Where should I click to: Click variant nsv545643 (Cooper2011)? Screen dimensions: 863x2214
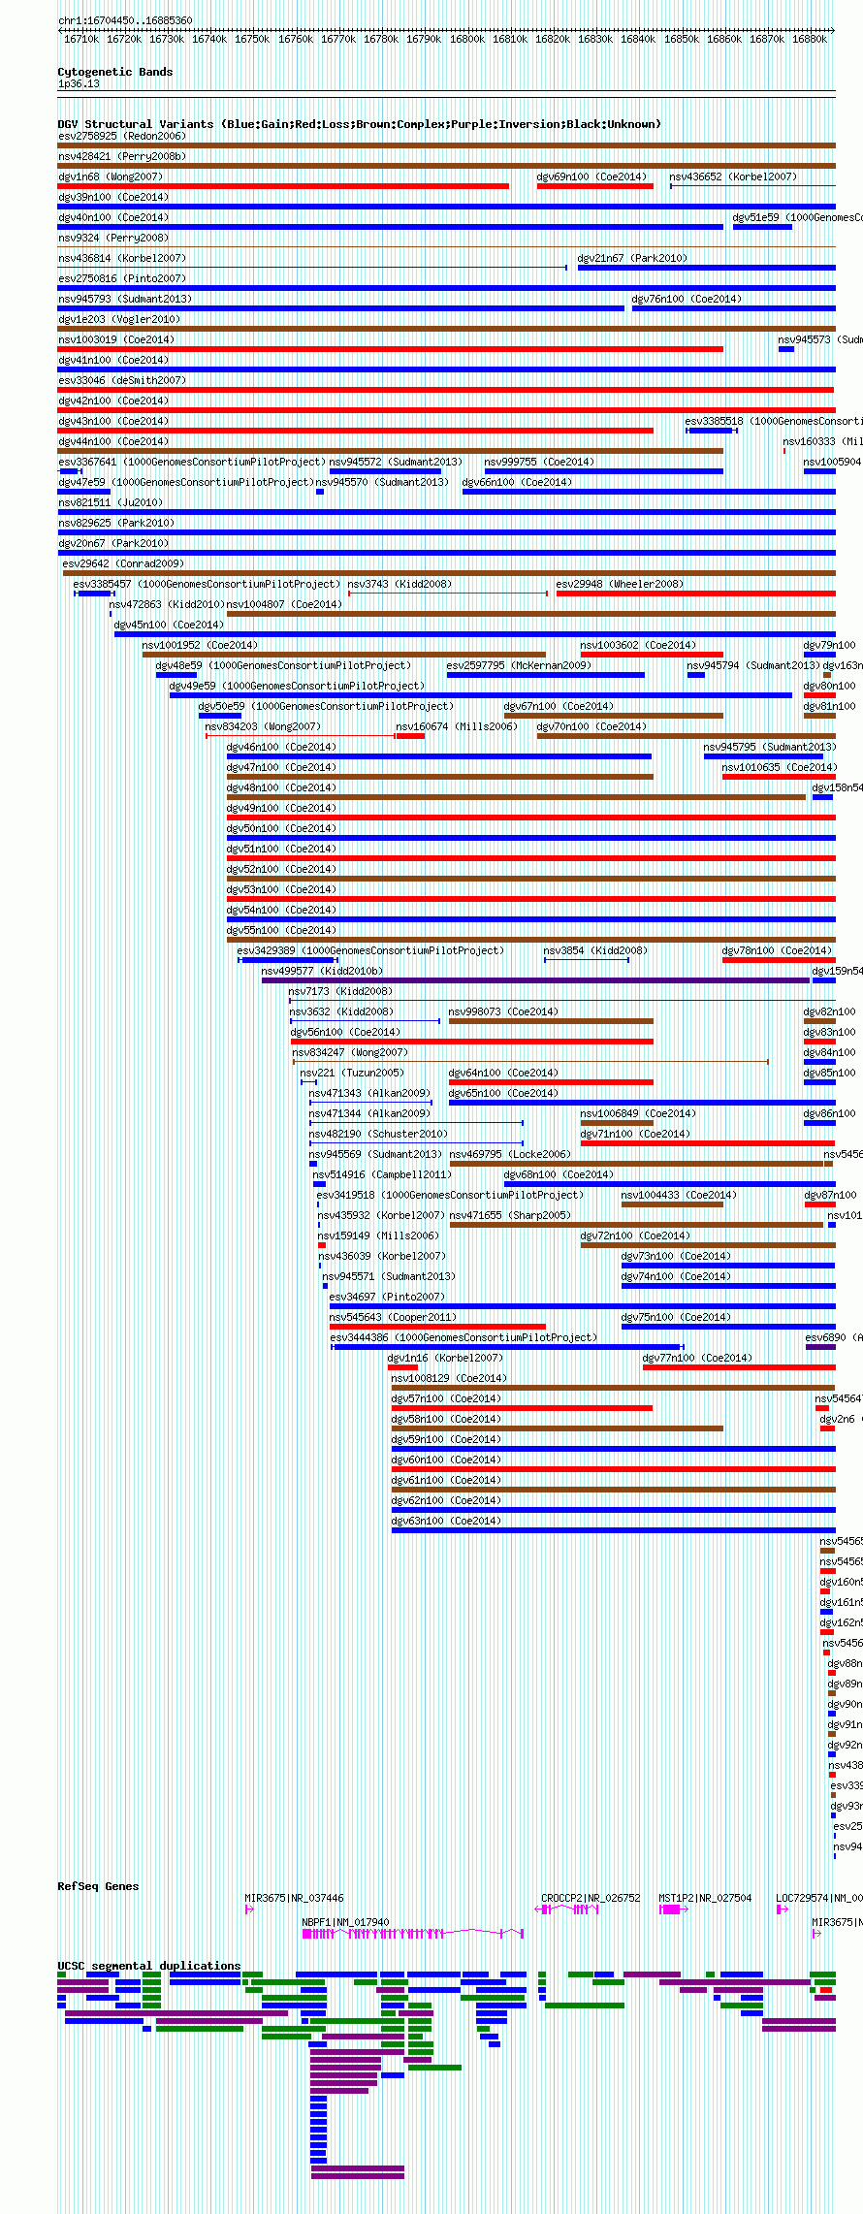(393, 1317)
